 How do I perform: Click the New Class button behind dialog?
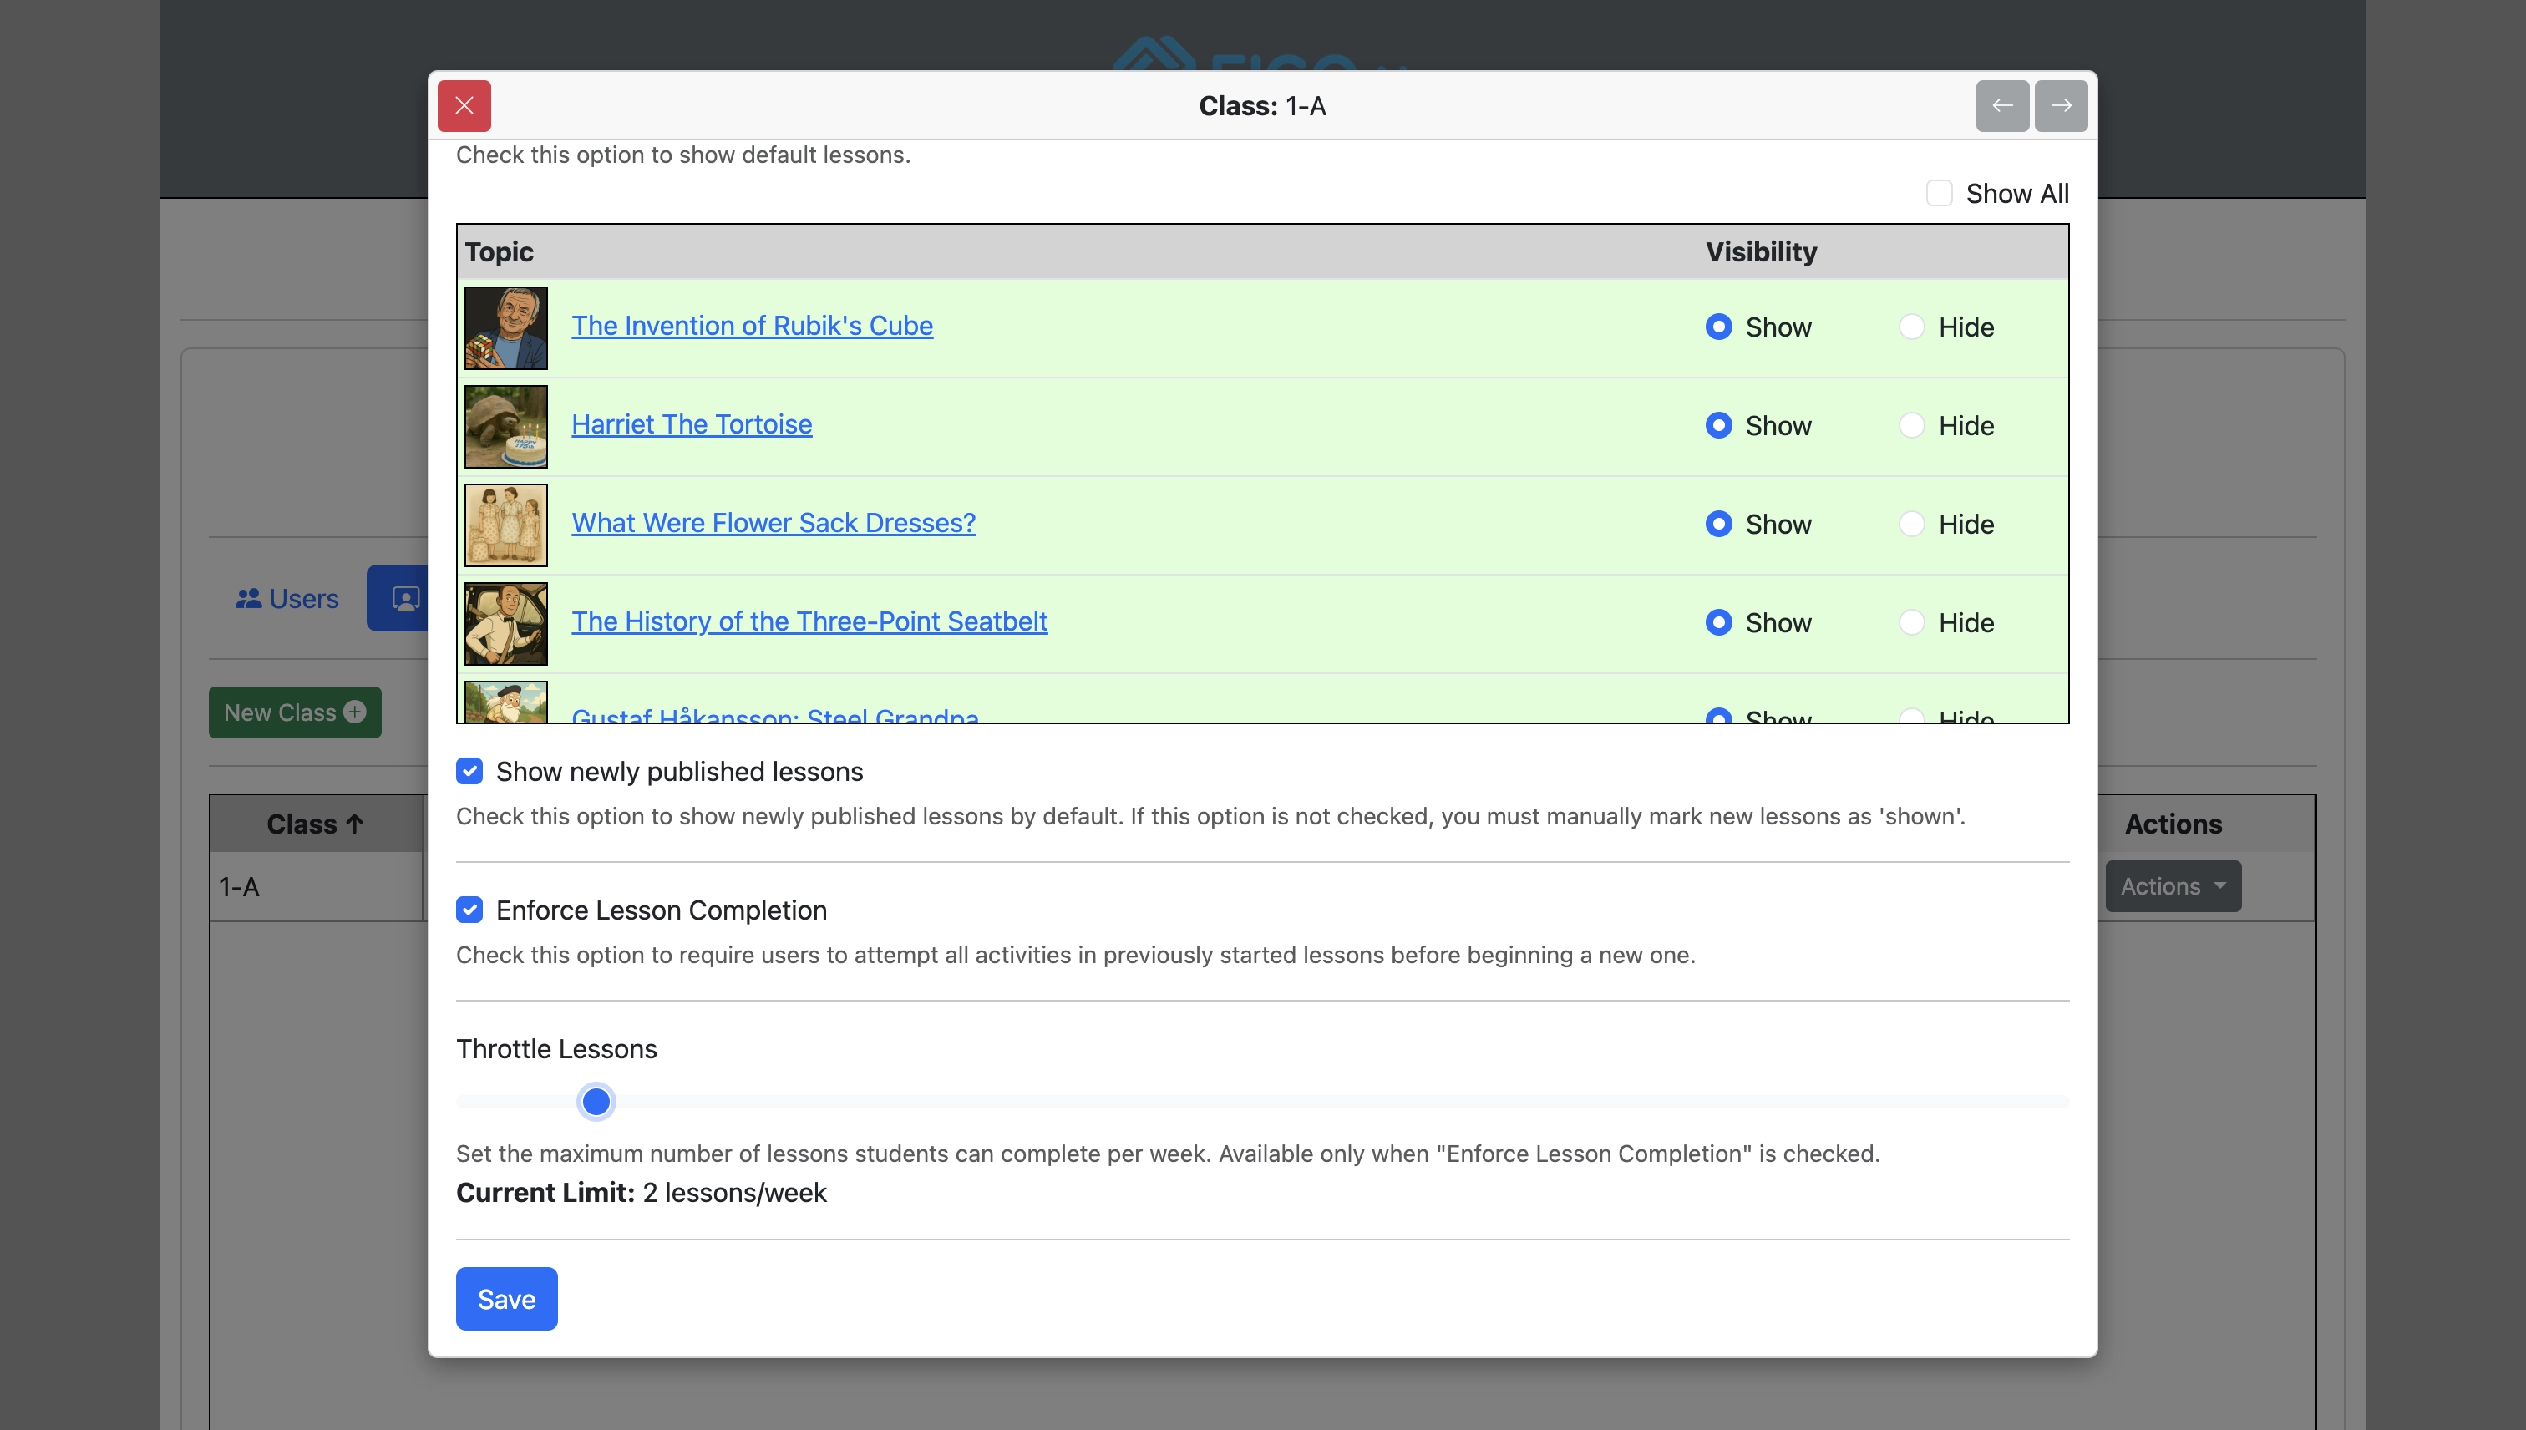tap(295, 712)
